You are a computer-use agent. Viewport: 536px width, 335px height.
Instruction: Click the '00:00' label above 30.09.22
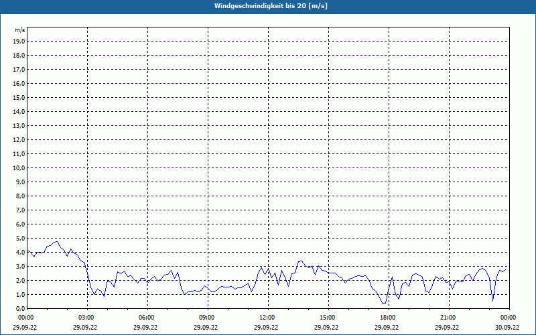[x=509, y=318]
